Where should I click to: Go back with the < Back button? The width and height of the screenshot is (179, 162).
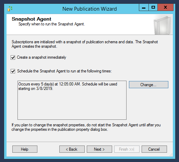[72, 149]
